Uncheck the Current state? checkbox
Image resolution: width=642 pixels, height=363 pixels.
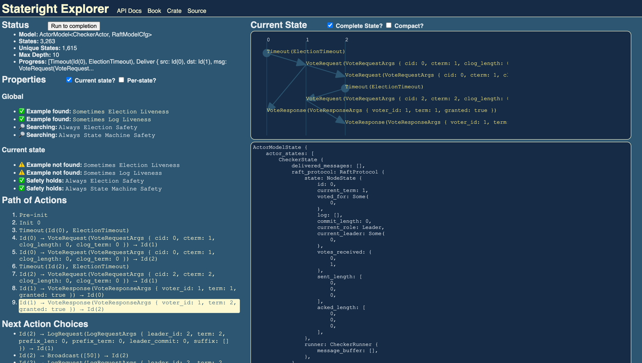[x=69, y=80]
